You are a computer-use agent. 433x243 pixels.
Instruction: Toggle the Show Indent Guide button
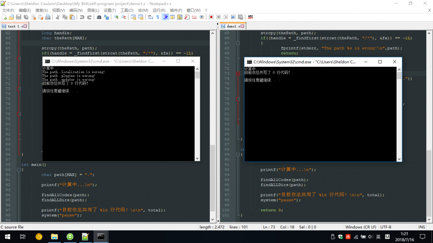[x=165, y=17]
